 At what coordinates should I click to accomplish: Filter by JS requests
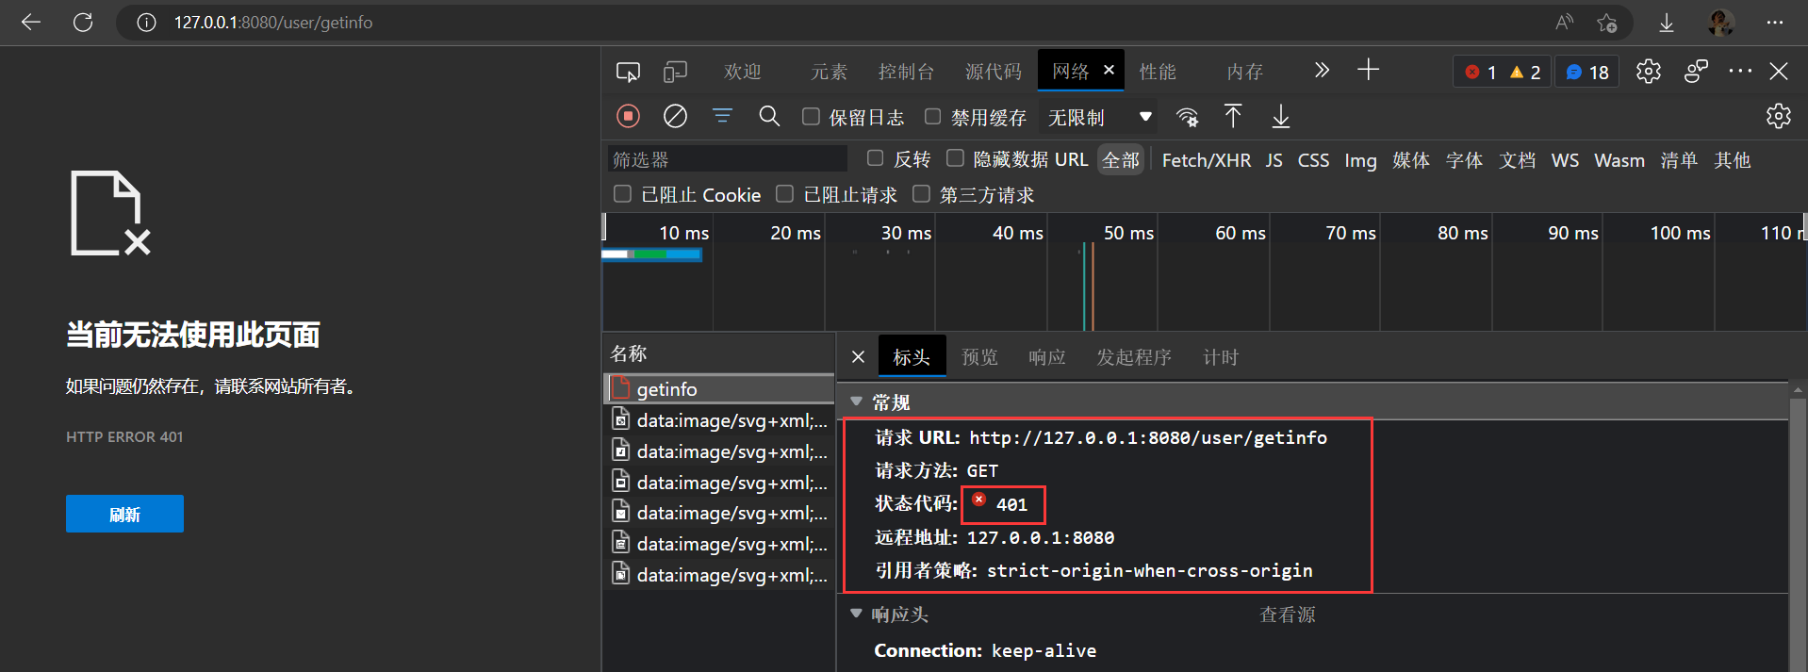(1274, 160)
